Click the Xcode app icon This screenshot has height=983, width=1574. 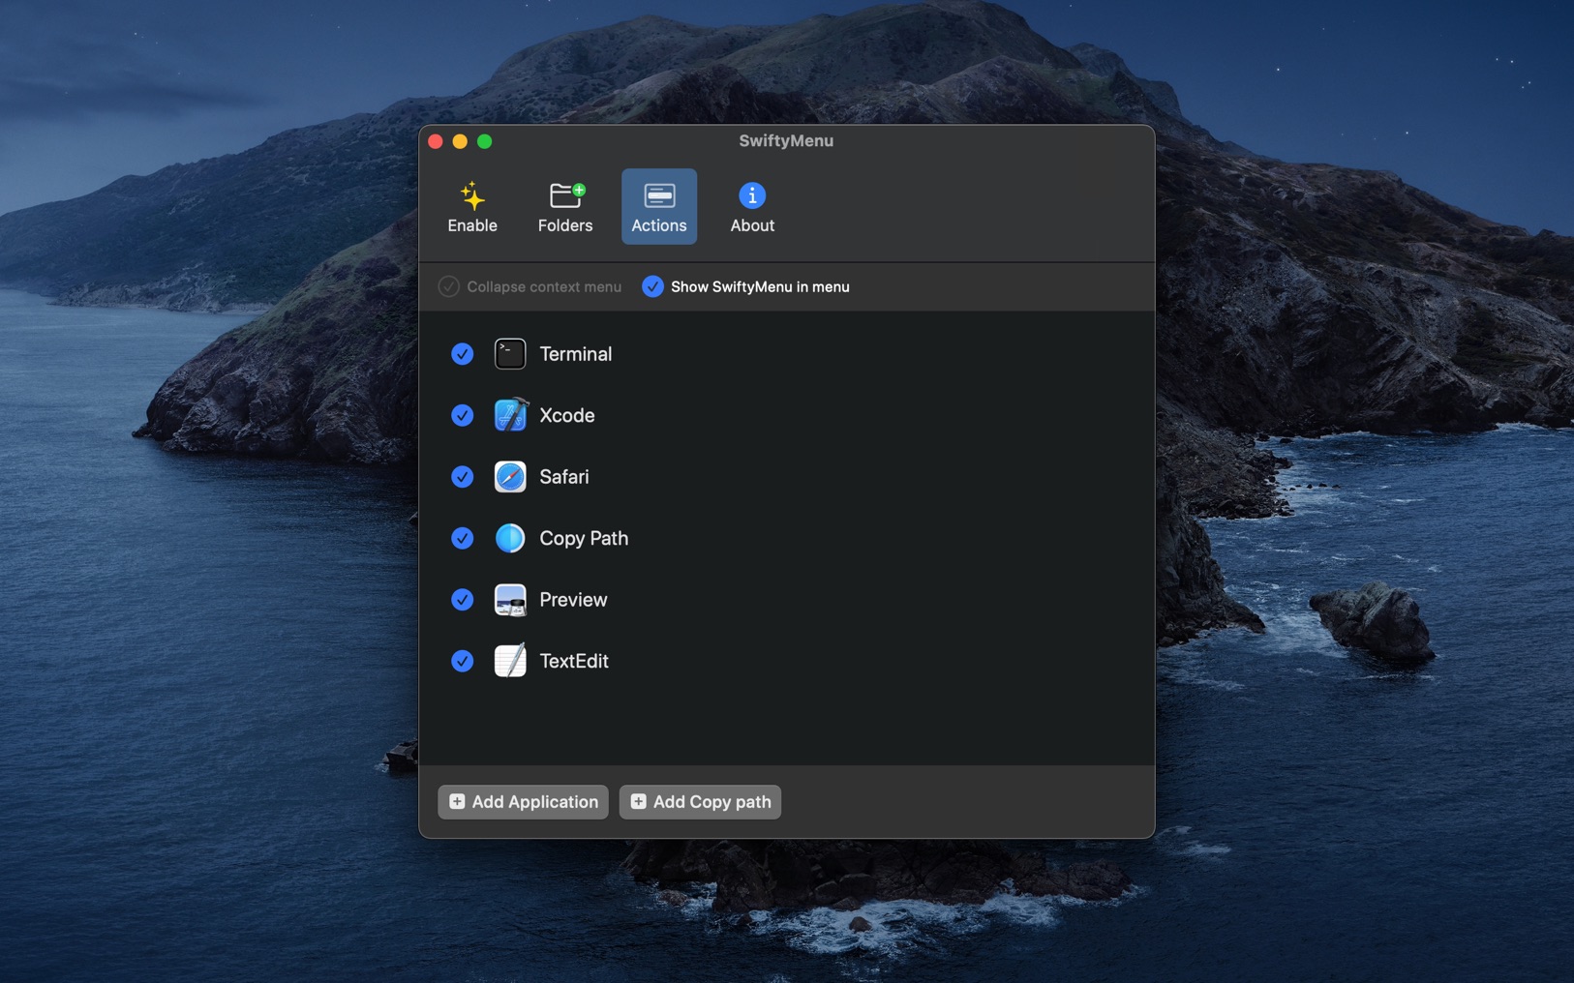(510, 415)
